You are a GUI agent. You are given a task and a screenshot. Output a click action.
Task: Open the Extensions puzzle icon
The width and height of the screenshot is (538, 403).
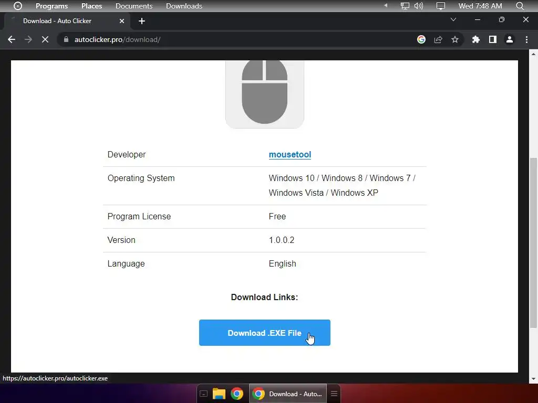pyautogui.click(x=475, y=39)
